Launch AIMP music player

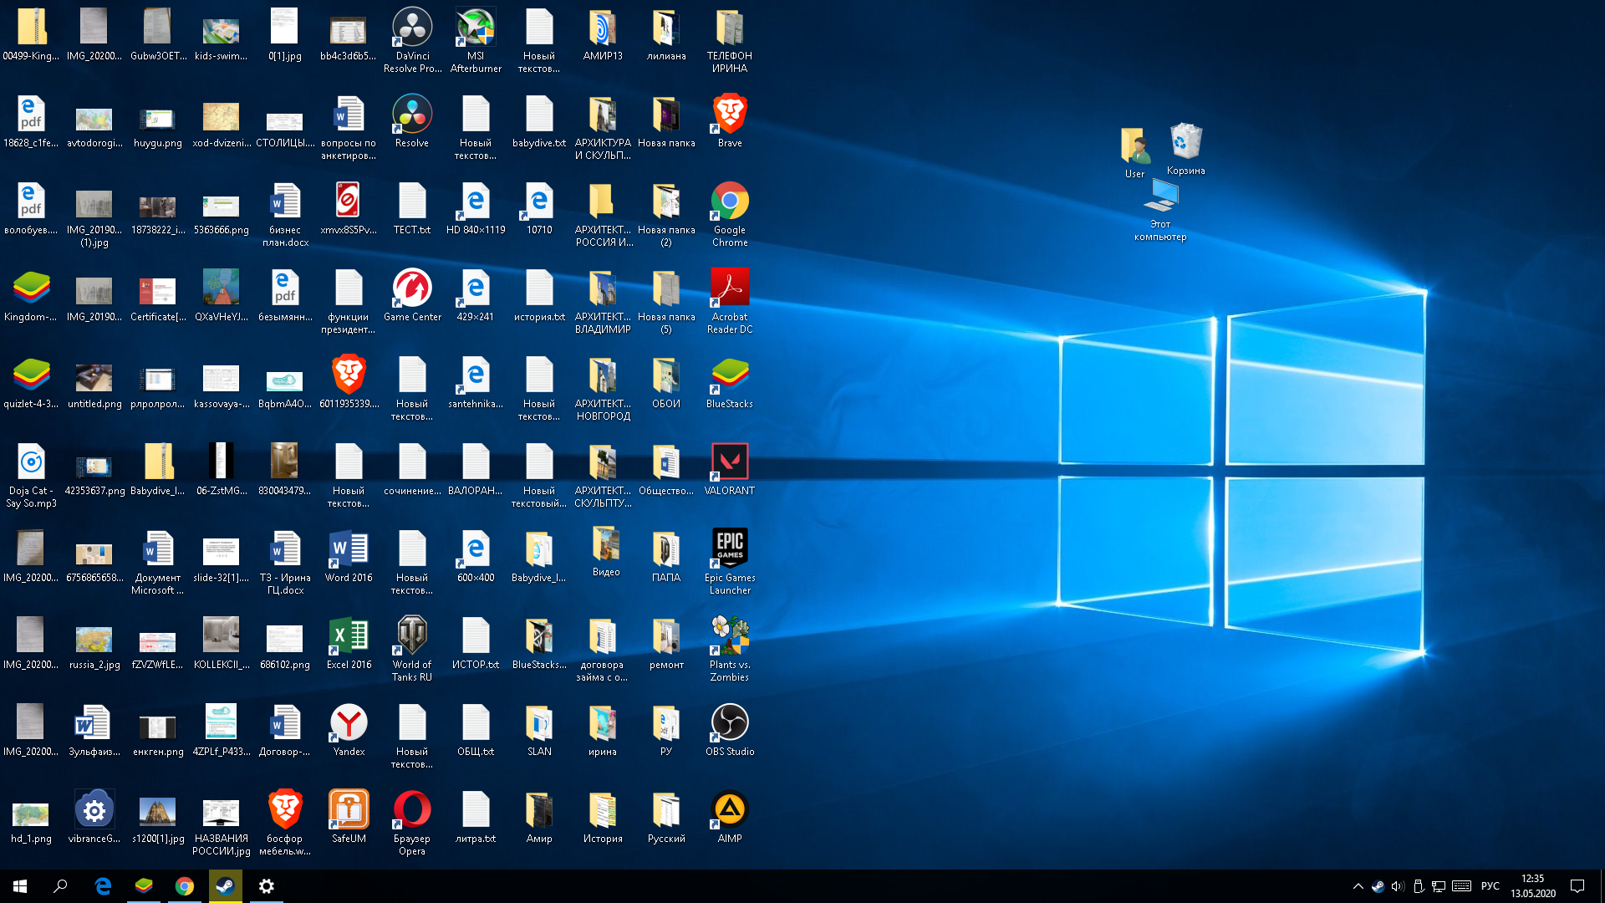tap(729, 816)
